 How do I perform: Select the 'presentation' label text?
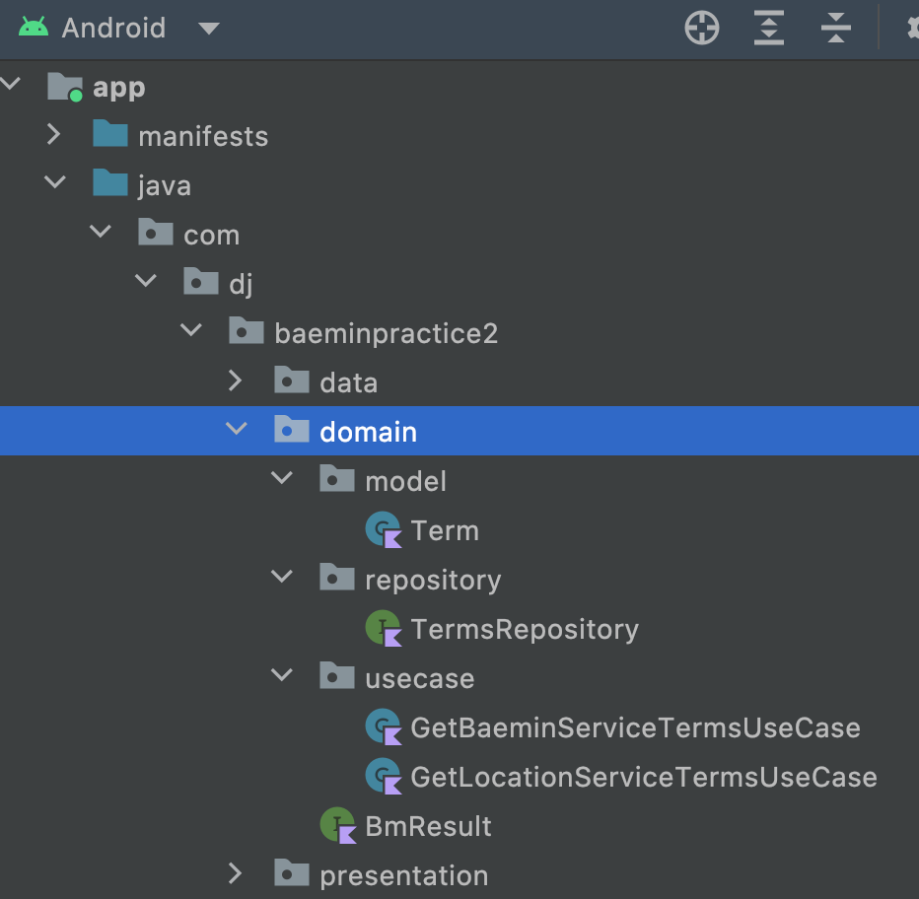tap(404, 876)
